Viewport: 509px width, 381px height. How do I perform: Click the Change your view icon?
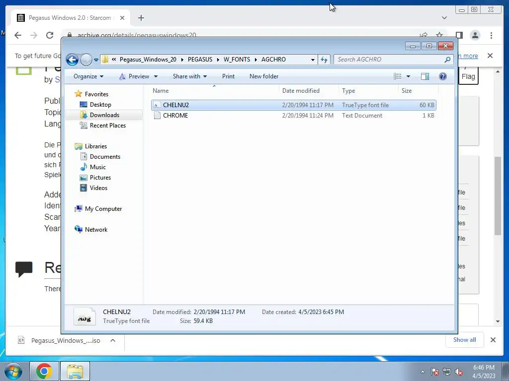tap(397, 76)
